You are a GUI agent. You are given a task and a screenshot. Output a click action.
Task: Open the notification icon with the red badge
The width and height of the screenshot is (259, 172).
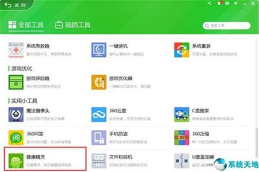tap(220, 3)
